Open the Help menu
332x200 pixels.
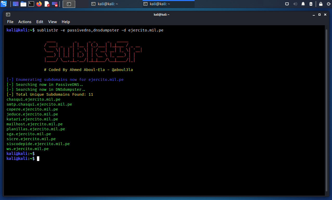pyautogui.click(x=66, y=22)
